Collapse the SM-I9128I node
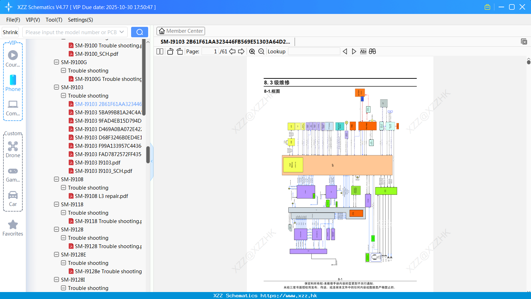 pos(56,279)
